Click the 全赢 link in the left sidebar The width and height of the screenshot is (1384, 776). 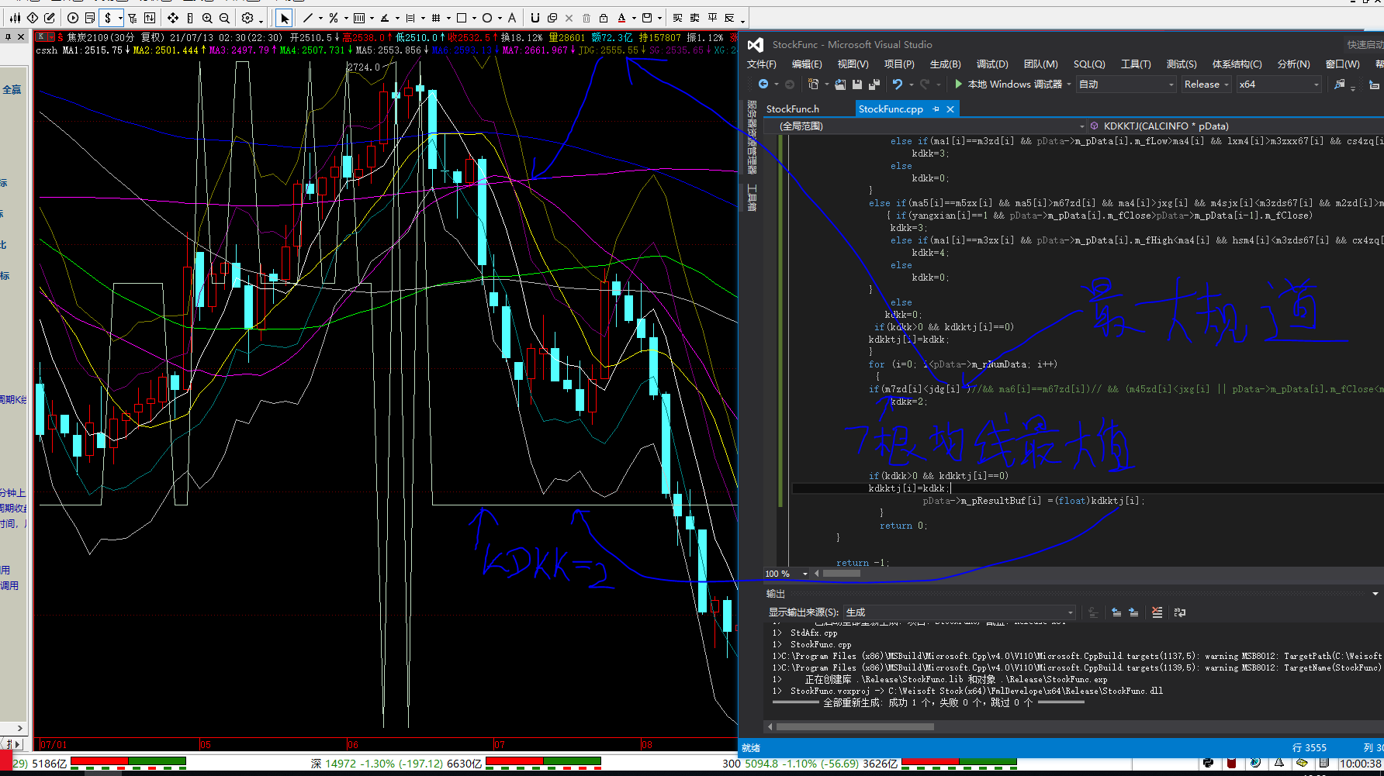click(x=12, y=89)
